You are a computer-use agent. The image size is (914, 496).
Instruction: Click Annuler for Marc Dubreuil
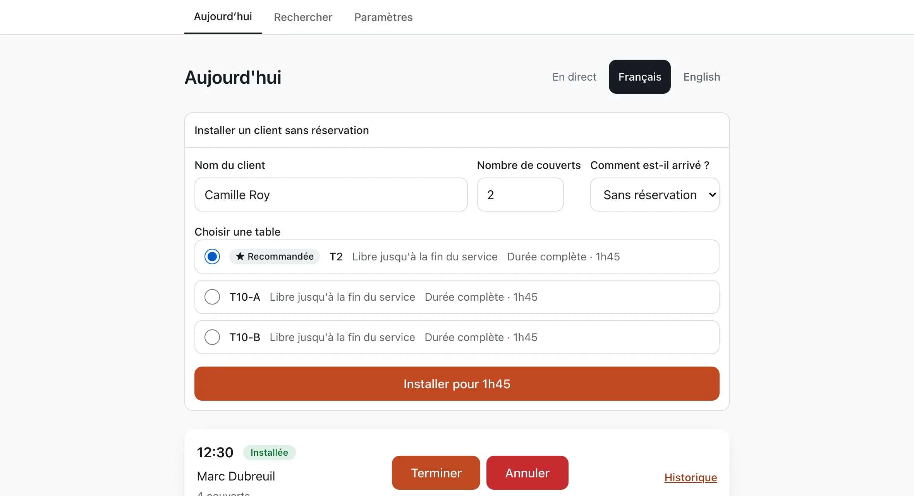[x=527, y=473]
